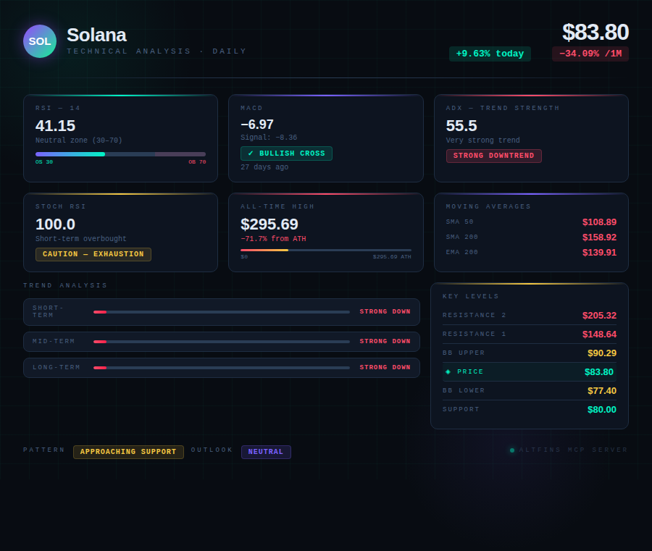Click the green status dot beside ALTFINS MCP SERVER
The image size is (652, 551).
pos(512,450)
